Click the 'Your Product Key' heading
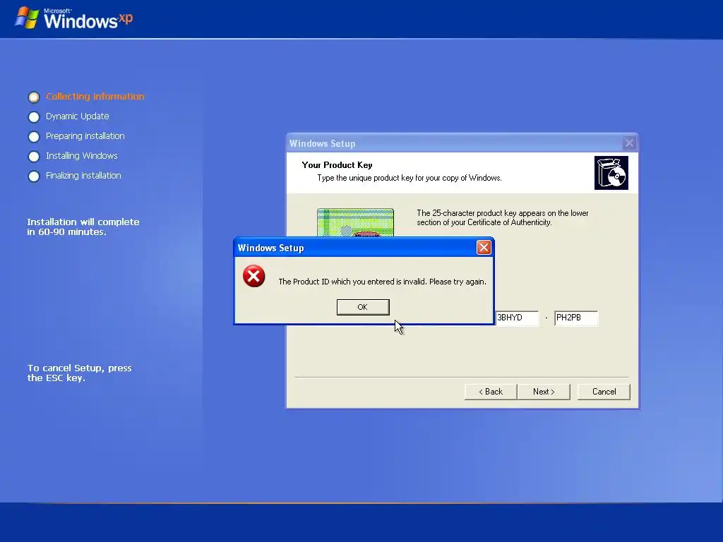 (x=337, y=165)
